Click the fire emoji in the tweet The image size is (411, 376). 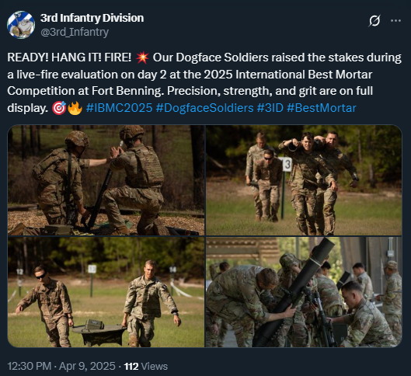click(75, 108)
